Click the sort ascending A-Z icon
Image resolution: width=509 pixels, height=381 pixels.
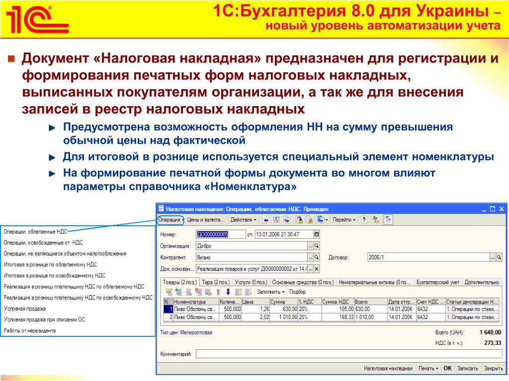[238, 292]
